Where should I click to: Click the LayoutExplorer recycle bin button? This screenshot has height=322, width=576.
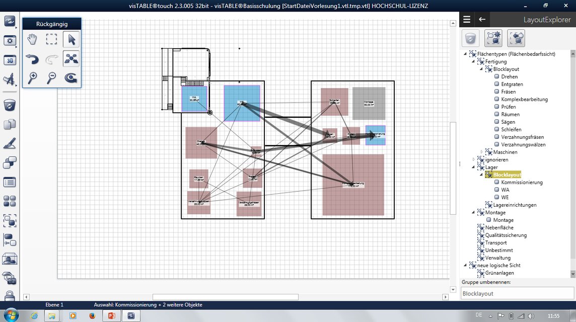point(471,38)
